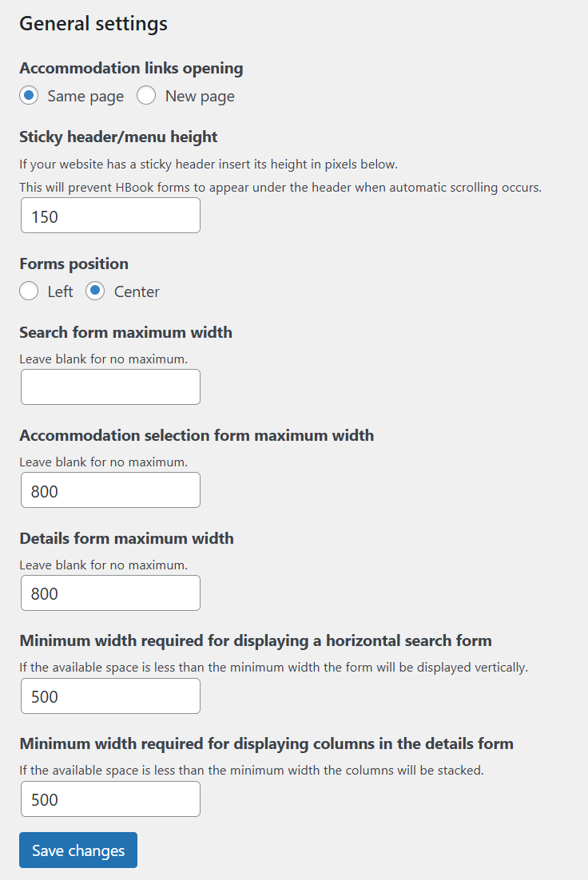588x880 pixels.
Task: Choose "New page" for accommodation links
Action: [146, 96]
